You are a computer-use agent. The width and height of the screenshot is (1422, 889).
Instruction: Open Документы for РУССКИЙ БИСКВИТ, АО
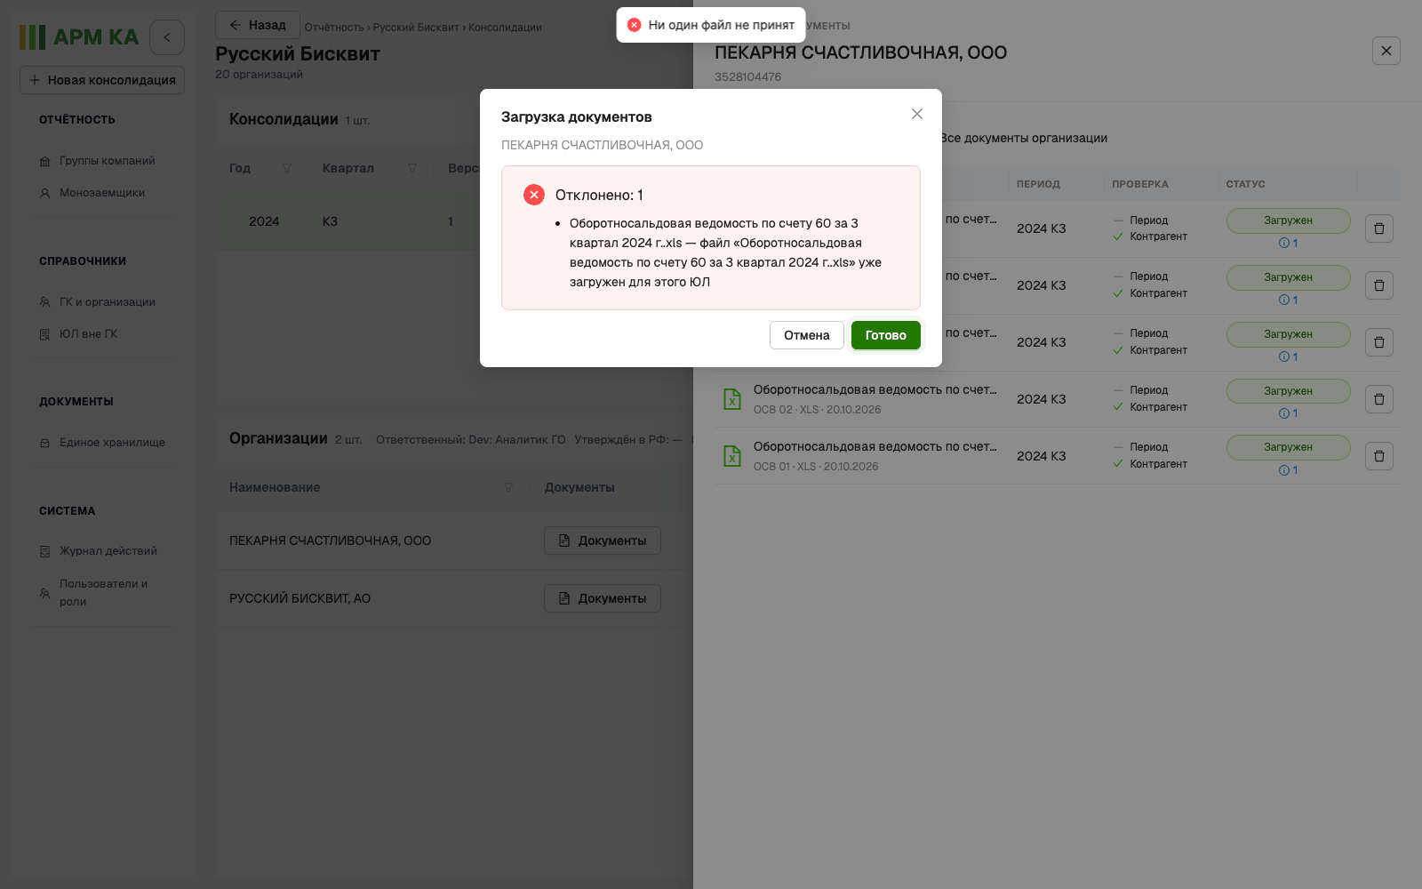(603, 598)
